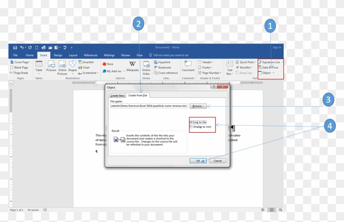This screenshot has height=222, width=344.
Task: Switch to the Review tab
Action: (125, 55)
